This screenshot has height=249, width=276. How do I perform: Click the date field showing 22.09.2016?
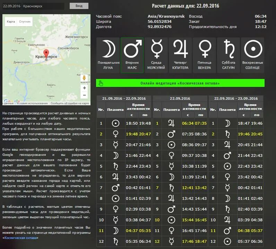click(12, 6)
